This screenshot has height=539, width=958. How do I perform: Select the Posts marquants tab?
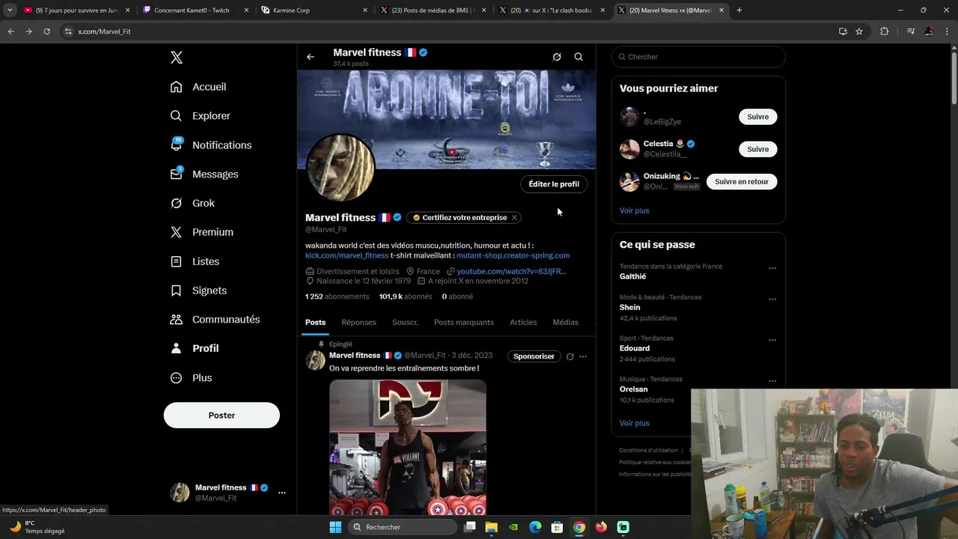click(x=464, y=323)
